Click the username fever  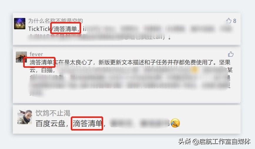point(36,54)
